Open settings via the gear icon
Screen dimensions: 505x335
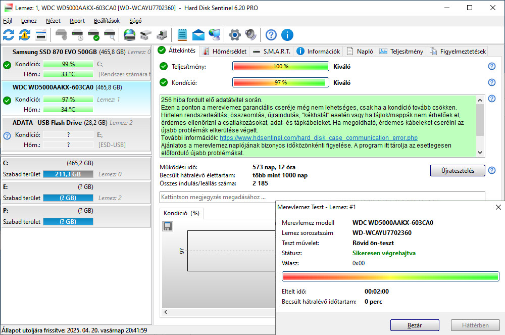[x=234, y=35]
